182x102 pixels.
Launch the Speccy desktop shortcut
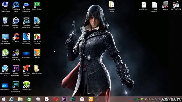click(165, 6)
